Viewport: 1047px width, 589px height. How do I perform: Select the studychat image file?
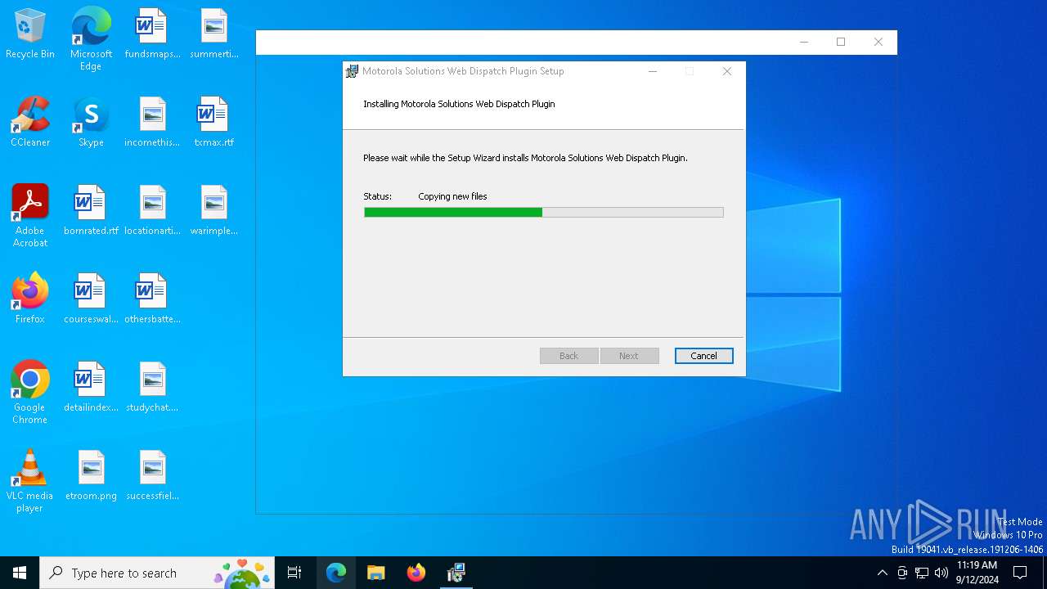[152, 388]
